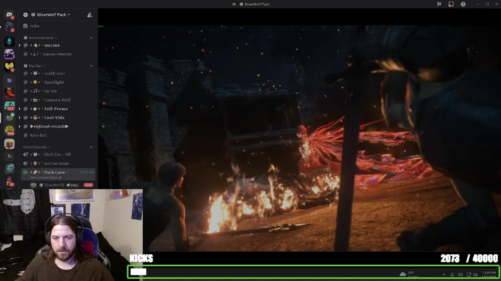Open the wolf-chat channel

58,73
